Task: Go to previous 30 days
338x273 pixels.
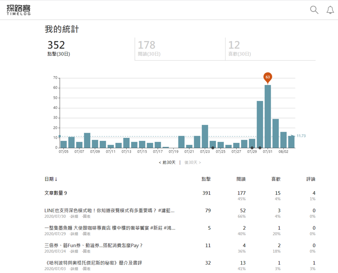Action: [167, 162]
